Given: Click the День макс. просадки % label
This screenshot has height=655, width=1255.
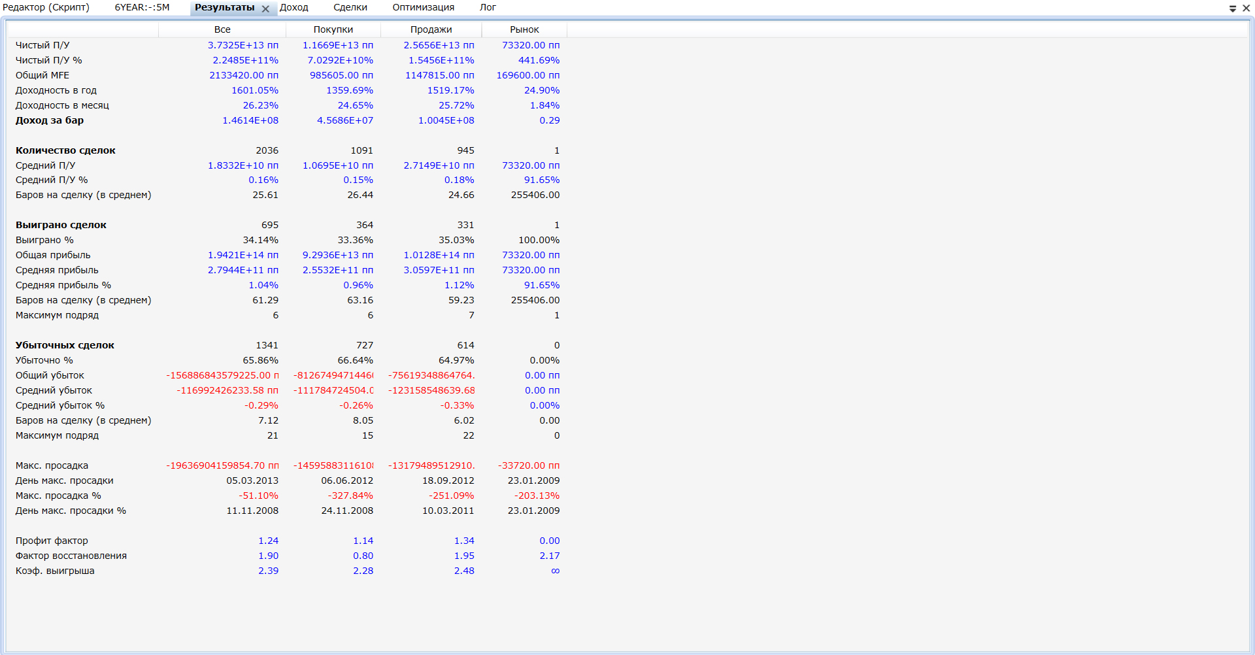Looking at the screenshot, I should click(71, 511).
